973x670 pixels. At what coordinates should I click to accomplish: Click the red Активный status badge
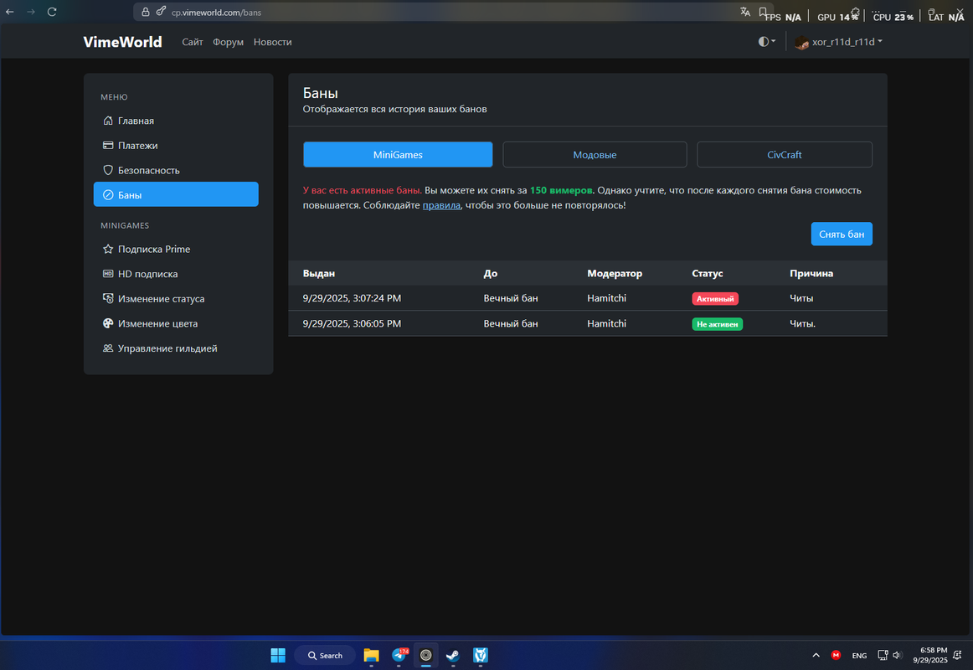[715, 298]
